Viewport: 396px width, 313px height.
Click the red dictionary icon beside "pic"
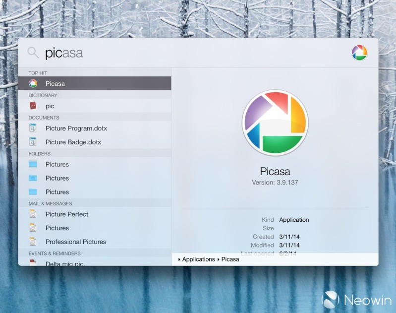[33, 106]
